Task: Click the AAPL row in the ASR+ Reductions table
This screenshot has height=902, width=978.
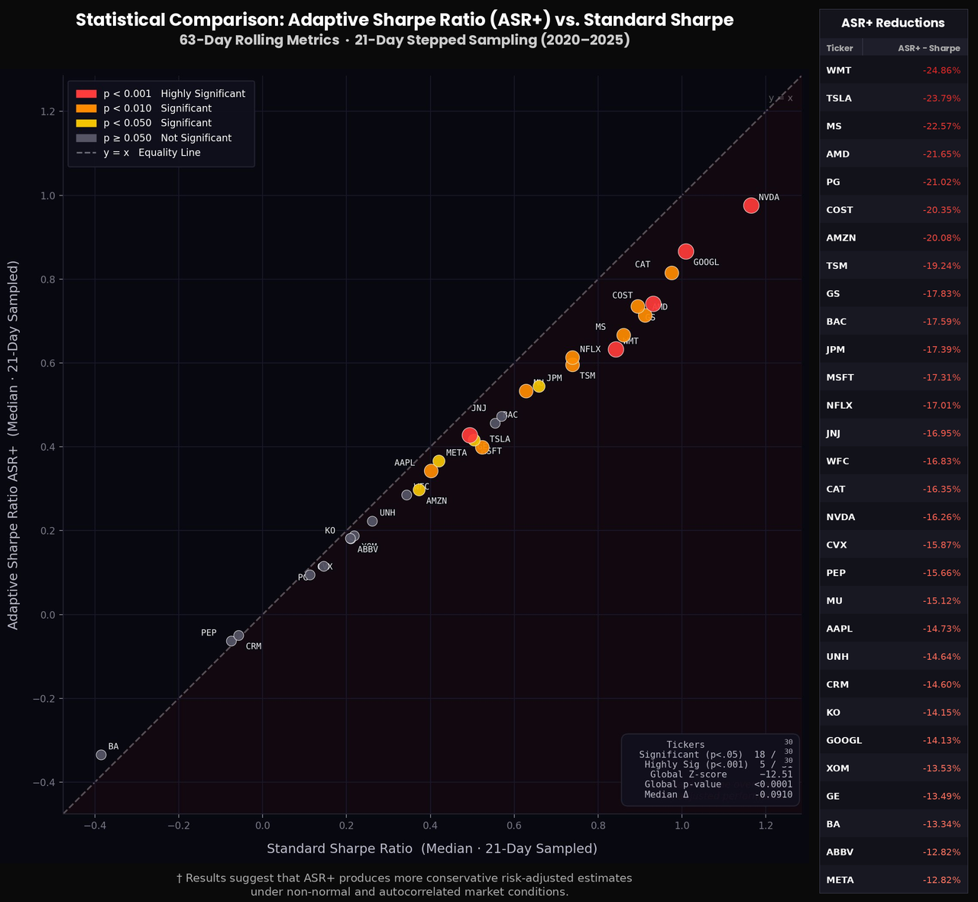Action: coord(893,629)
